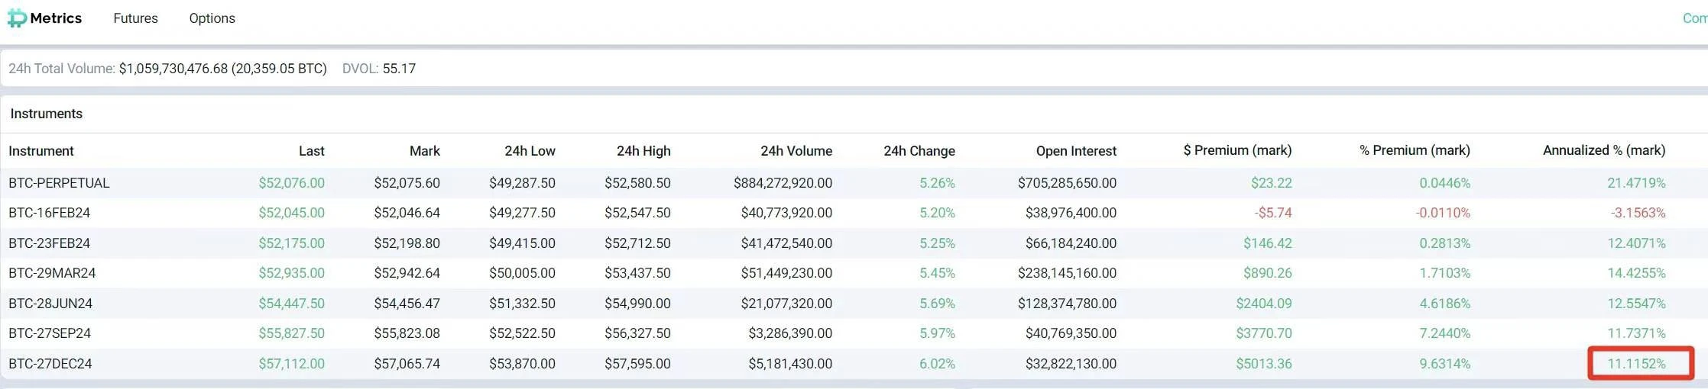Screen dimensions: 1708x389
Task: Sort by Annualized % (mark) header
Action: click(x=1603, y=150)
